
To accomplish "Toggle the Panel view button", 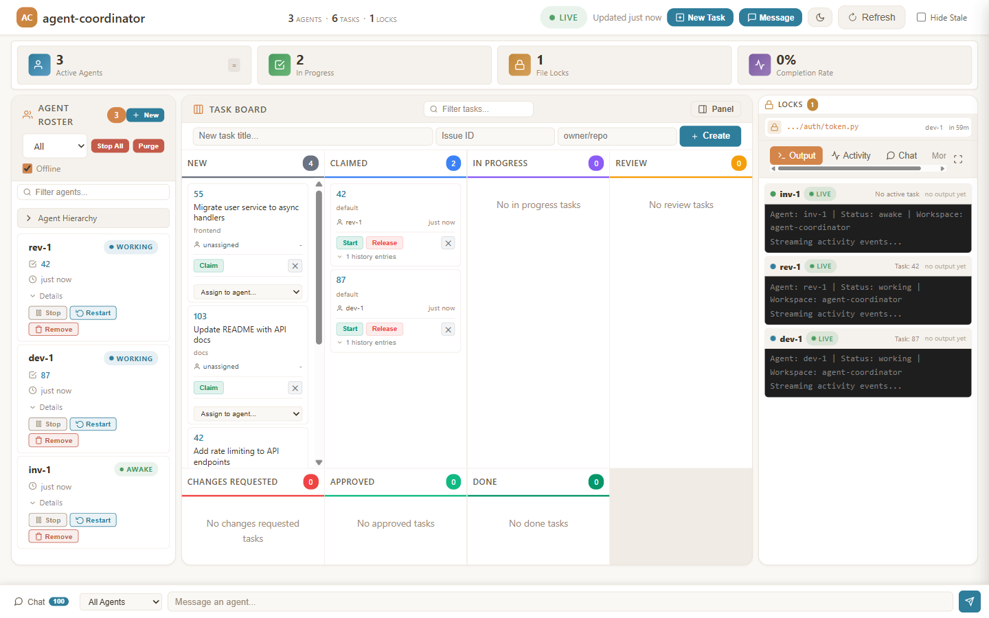I will tap(716, 109).
